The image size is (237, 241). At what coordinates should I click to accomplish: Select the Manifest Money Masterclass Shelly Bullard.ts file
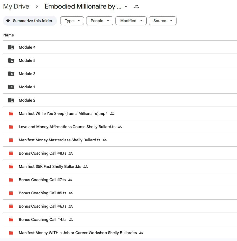[59, 140]
